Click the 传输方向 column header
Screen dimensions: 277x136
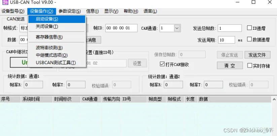(x=111, y=99)
